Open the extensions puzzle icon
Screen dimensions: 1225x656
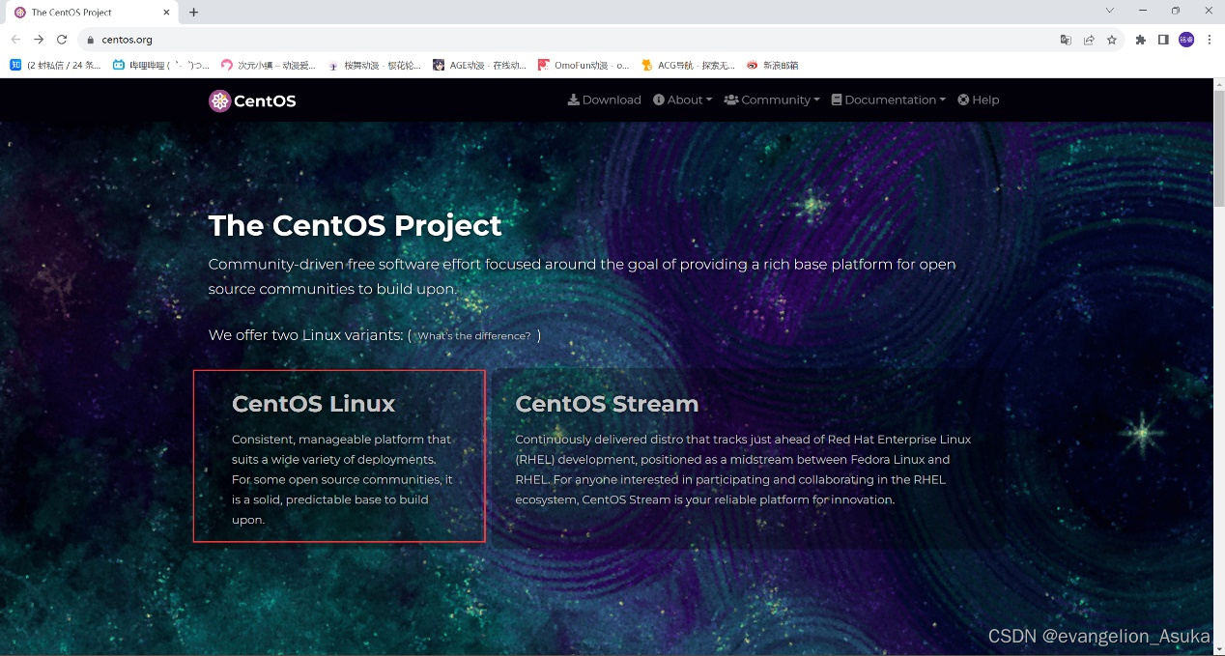[1140, 40]
